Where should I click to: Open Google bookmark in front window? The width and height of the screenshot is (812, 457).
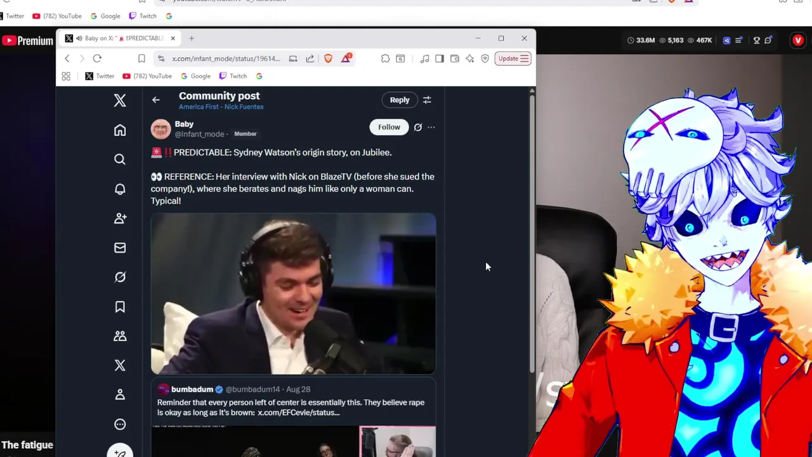click(x=195, y=76)
